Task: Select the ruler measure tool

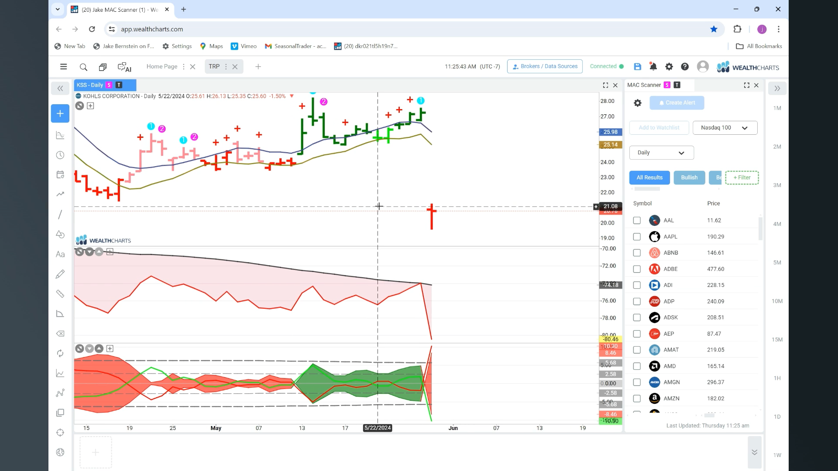Action: coord(60,294)
